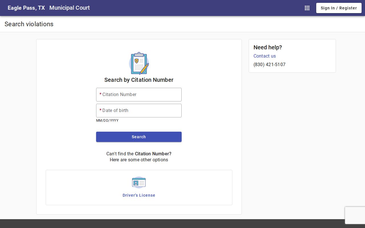
Task: Click the Search violations page heading
Action: (x=29, y=24)
